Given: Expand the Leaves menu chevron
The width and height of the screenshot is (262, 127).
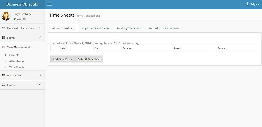Looking at the screenshot, I should 40,37.
